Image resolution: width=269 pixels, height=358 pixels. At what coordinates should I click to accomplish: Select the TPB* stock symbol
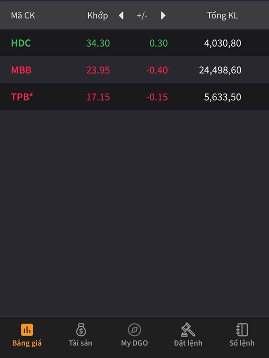click(x=22, y=97)
